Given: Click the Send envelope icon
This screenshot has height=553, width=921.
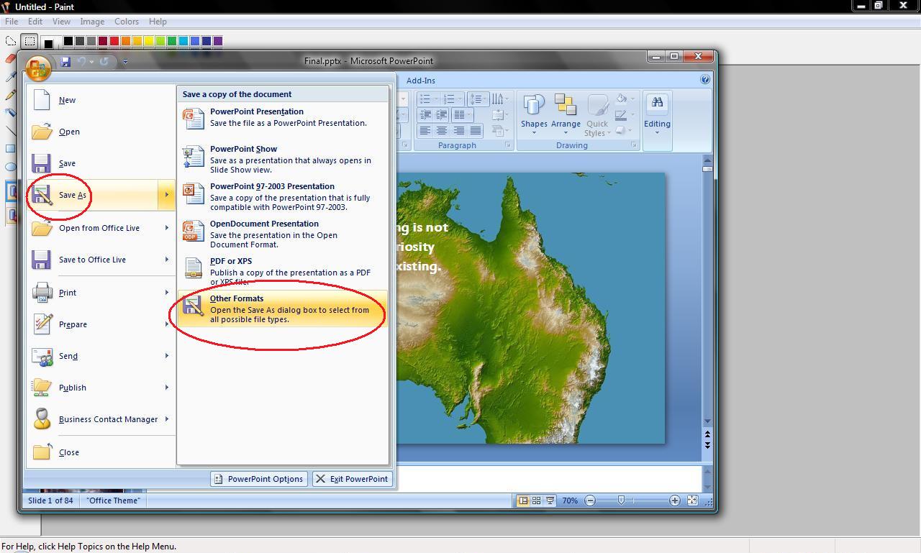Looking at the screenshot, I should coord(42,356).
